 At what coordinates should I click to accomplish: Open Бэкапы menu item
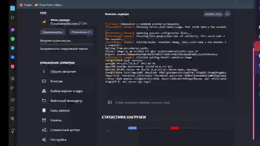pos(56,120)
